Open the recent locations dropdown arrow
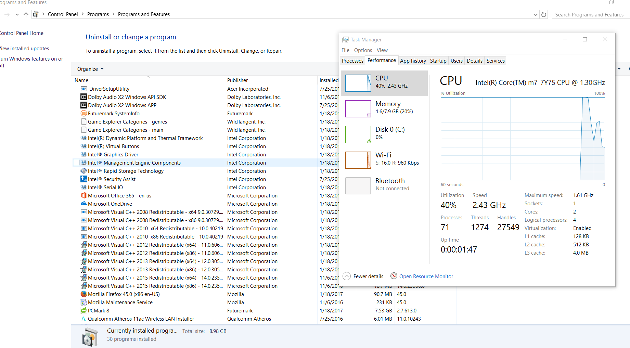This screenshot has width=630, height=348. point(17,14)
